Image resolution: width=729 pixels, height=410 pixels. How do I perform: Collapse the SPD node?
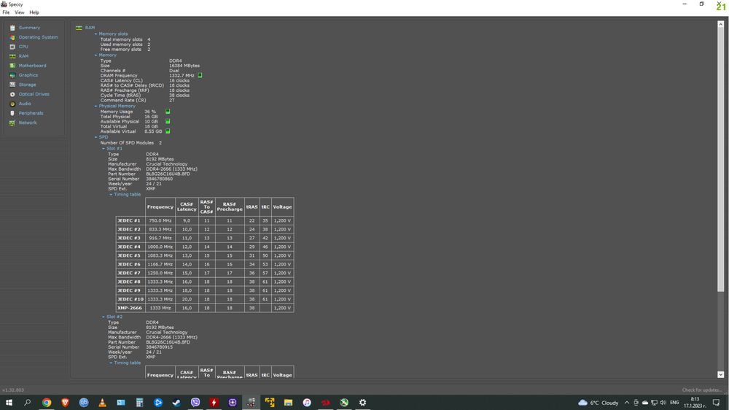(95, 137)
